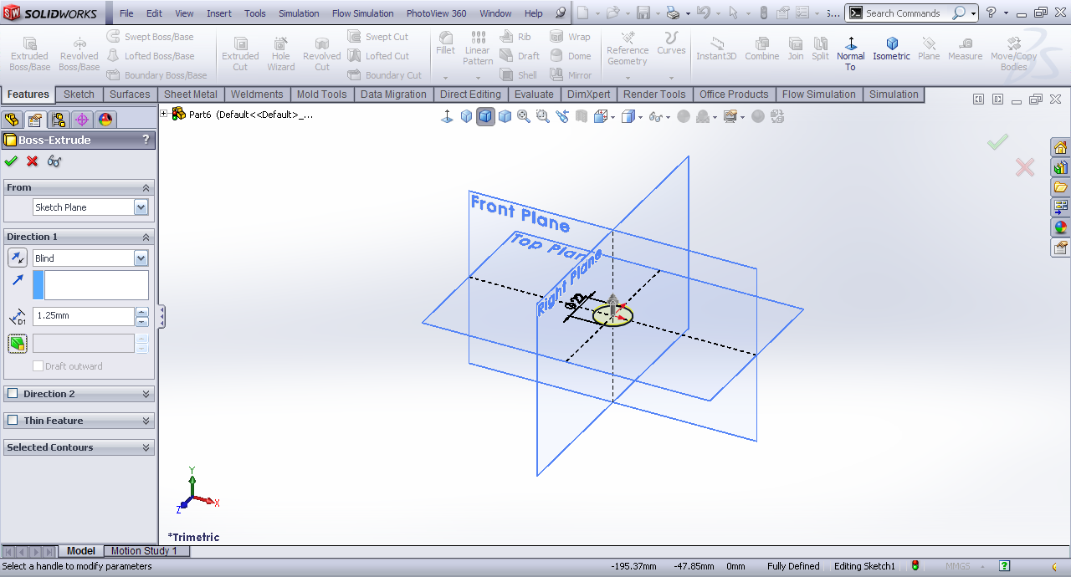Switch to the Sheet Metal tab

pos(190,94)
